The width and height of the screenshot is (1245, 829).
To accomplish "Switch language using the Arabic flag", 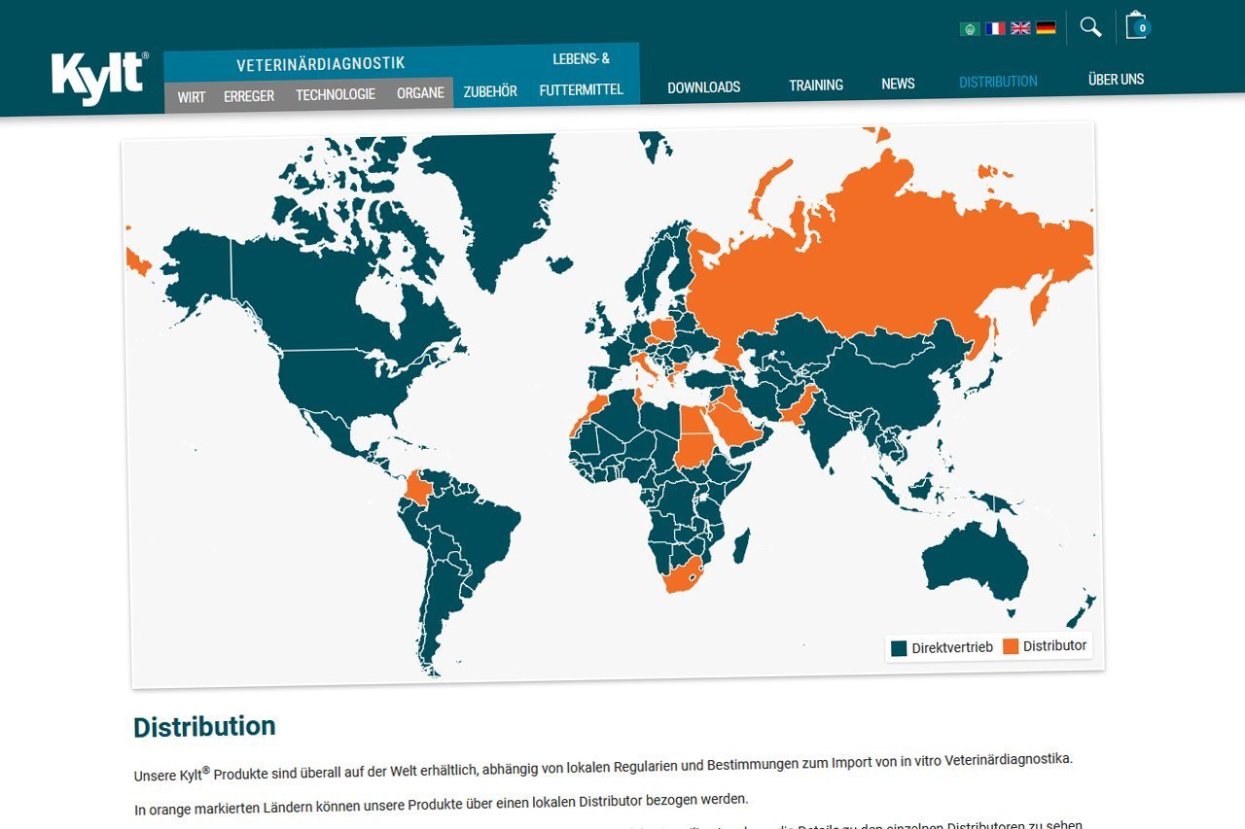I will [x=970, y=28].
